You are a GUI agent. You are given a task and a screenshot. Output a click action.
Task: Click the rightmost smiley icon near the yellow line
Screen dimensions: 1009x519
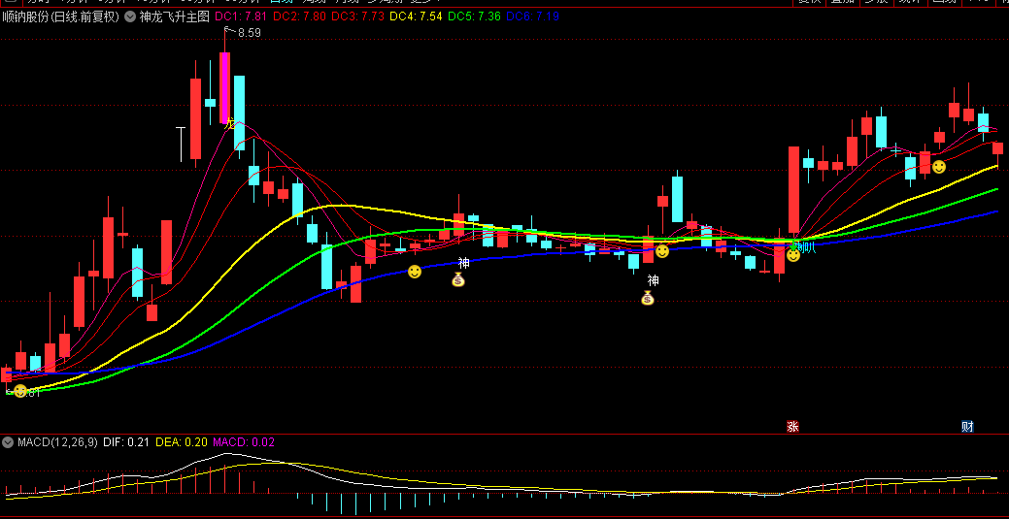pyautogui.click(x=939, y=167)
